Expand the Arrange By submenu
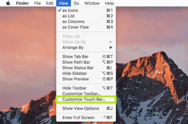This screenshot has height=124, width=188. tap(73, 47)
